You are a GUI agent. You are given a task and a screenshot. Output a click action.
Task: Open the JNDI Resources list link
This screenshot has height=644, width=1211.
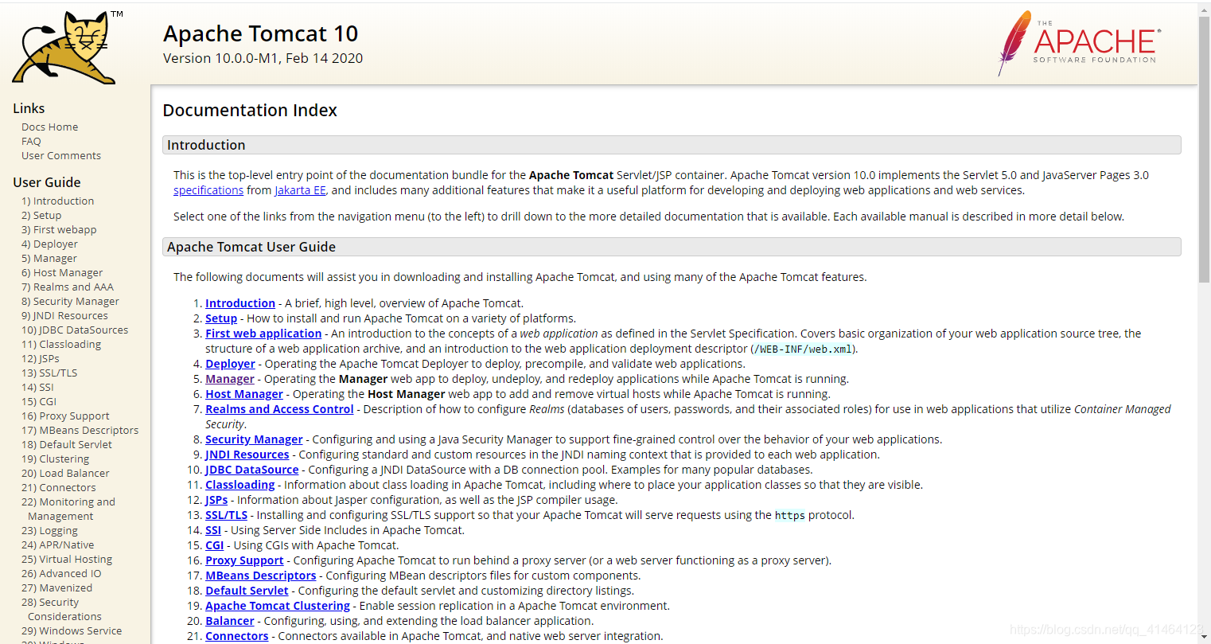[x=247, y=455]
